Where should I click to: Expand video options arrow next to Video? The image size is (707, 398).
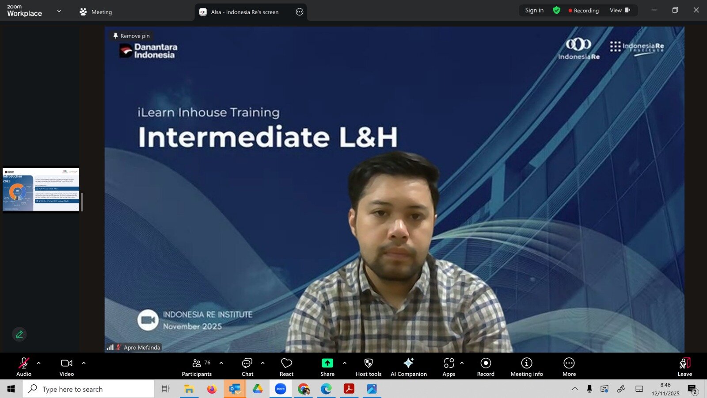(84, 363)
